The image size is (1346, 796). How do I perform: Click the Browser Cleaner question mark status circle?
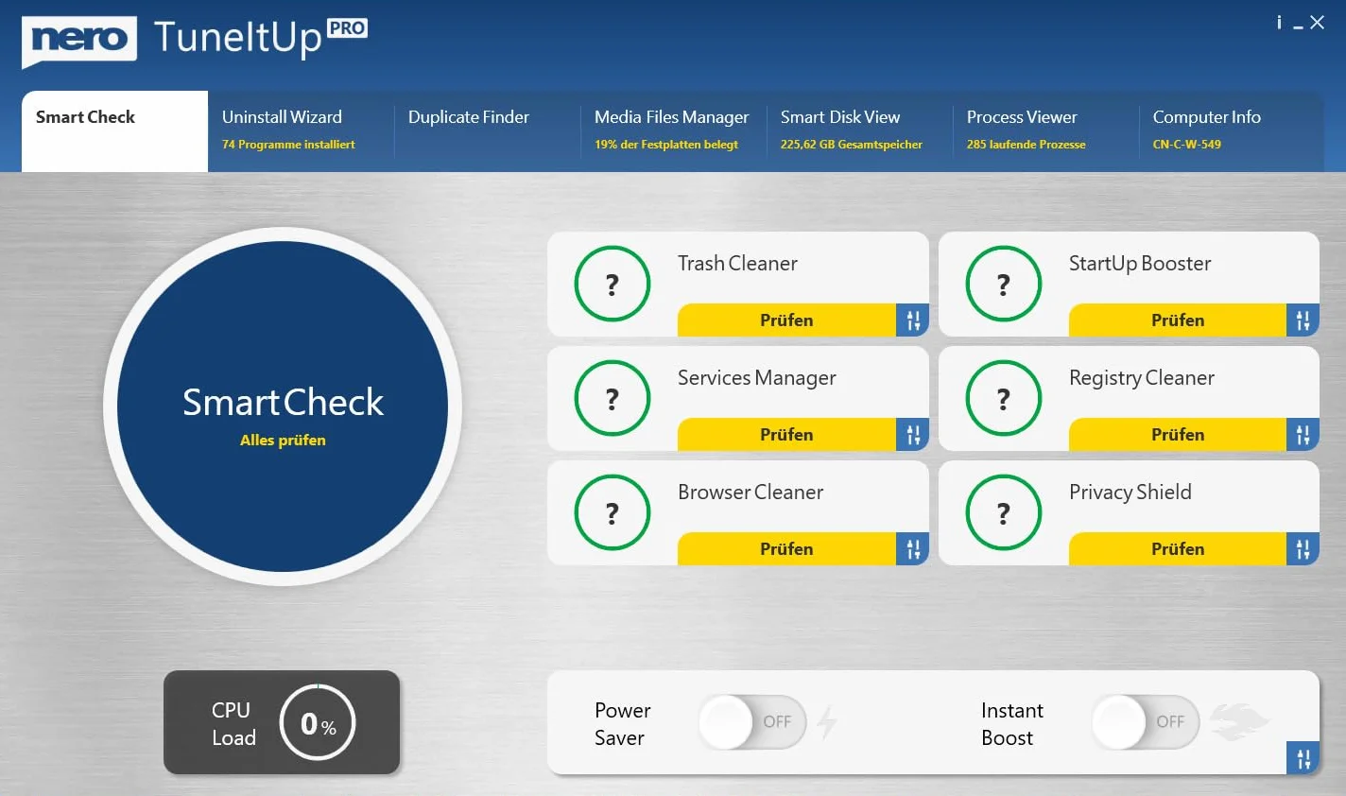click(613, 512)
